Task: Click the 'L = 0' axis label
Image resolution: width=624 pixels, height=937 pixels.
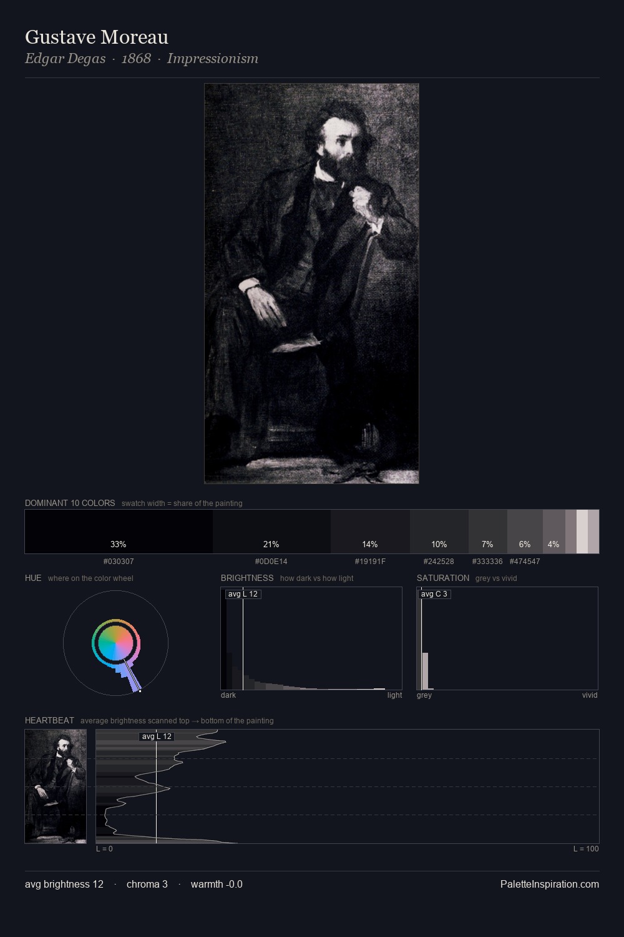Action: (x=104, y=849)
